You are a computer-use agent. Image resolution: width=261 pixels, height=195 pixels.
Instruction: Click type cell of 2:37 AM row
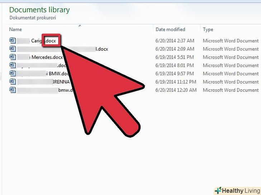pyautogui.click(x=231, y=41)
